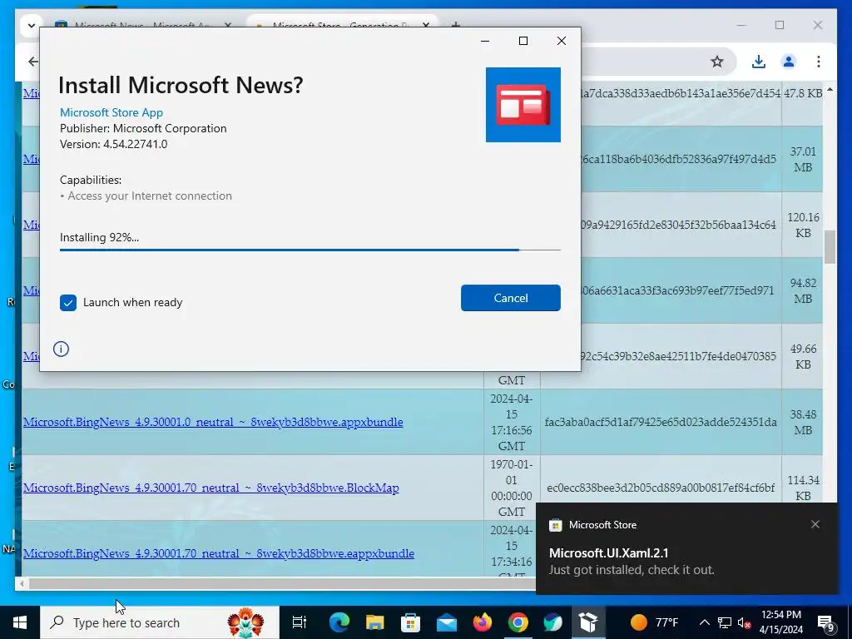852x639 pixels.
Task: Switch to the Microsoft Store Generation tab
Action: 341,25
